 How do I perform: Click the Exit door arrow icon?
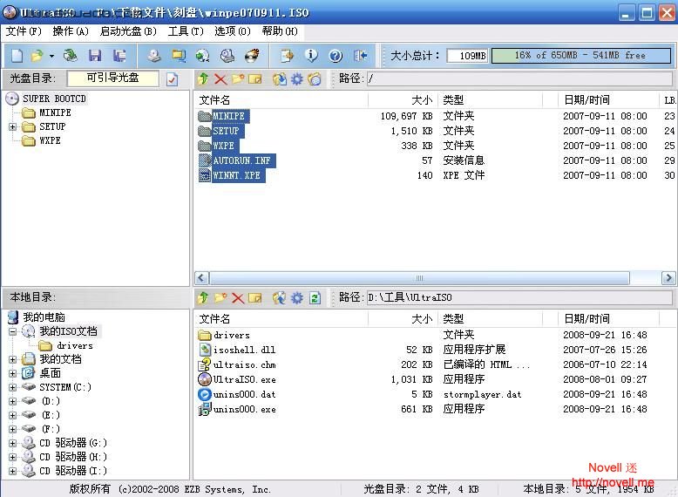click(x=360, y=55)
